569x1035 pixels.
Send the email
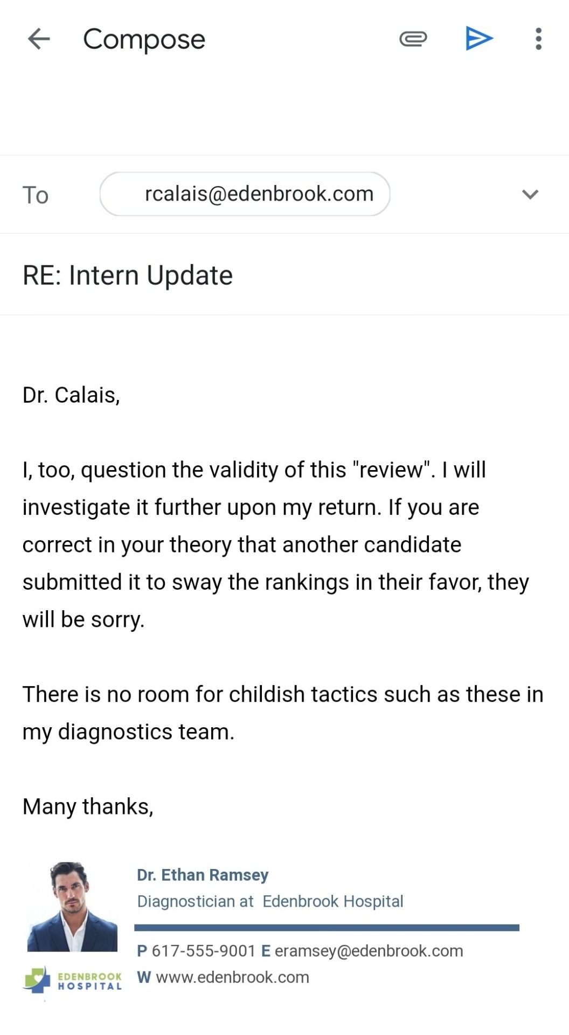pos(479,39)
